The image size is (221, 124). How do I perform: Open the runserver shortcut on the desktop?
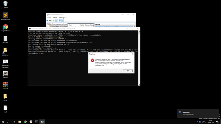click(5, 64)
